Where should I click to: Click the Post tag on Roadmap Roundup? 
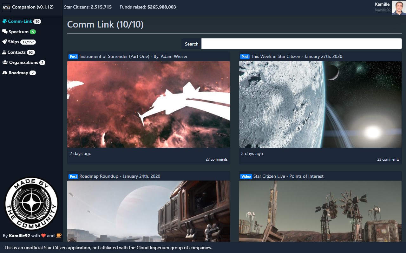click(73, 176)
